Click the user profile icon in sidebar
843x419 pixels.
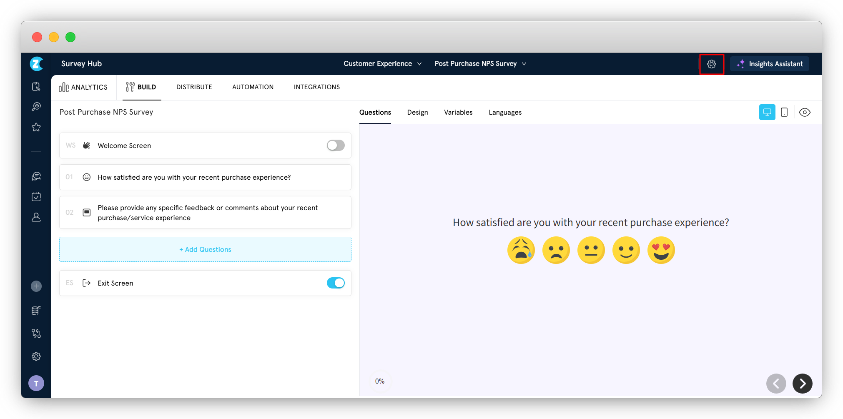click(36, 217)
